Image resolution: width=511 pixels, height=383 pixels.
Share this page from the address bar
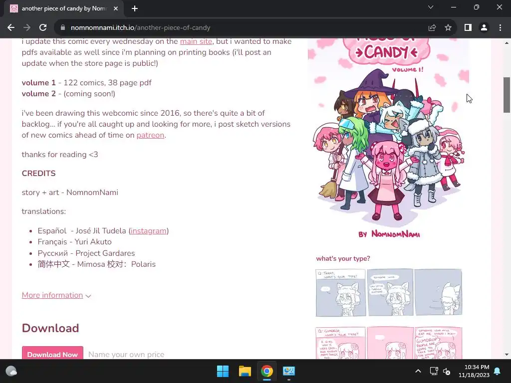click(432, 28)
